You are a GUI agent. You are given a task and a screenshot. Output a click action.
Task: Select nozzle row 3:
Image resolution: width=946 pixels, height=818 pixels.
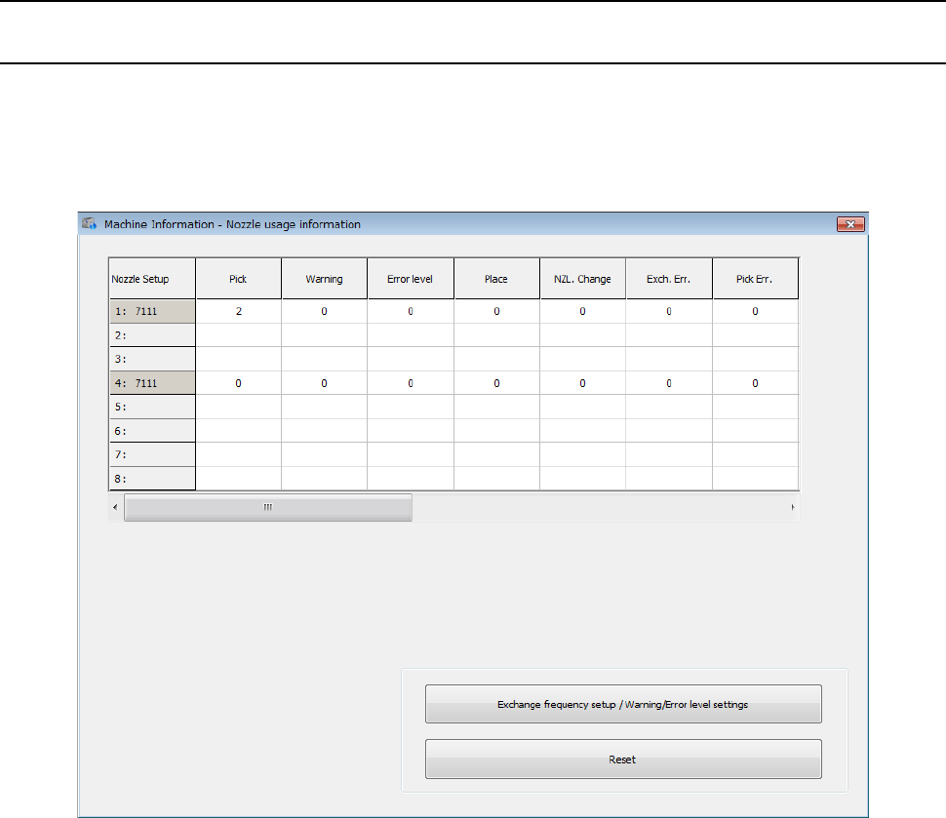click(152, 359)
